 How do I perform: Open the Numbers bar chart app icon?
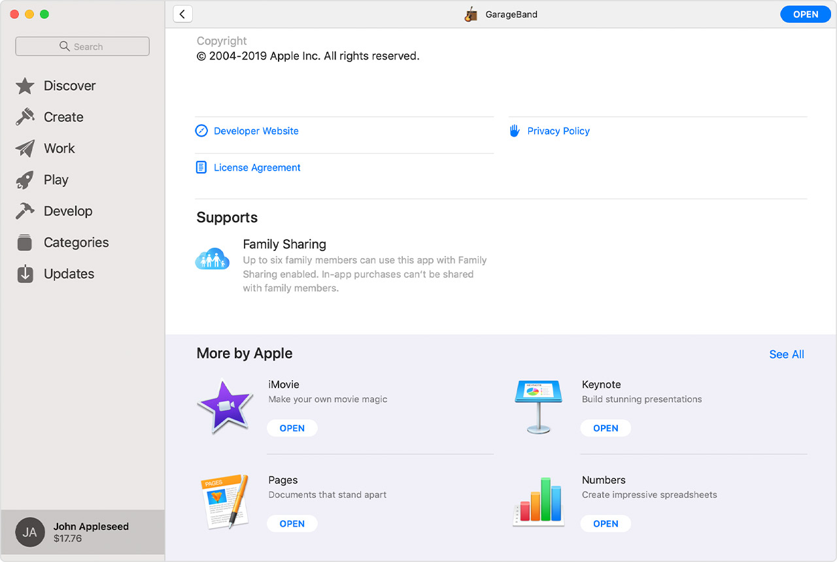(538, 502)
